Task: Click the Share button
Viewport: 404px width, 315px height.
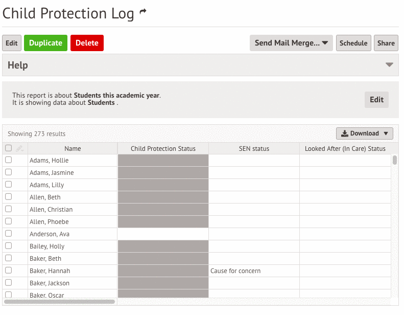Action: click(x=386, y=43)
